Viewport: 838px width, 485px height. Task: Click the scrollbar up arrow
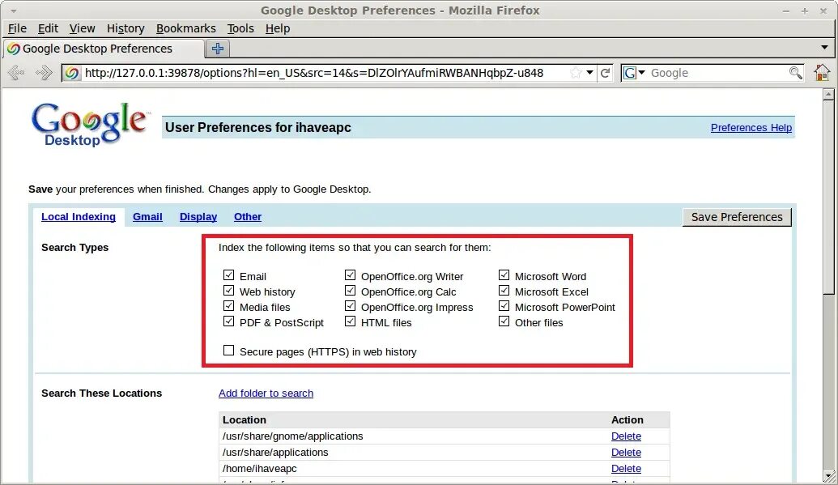click(x=828, y=95)
